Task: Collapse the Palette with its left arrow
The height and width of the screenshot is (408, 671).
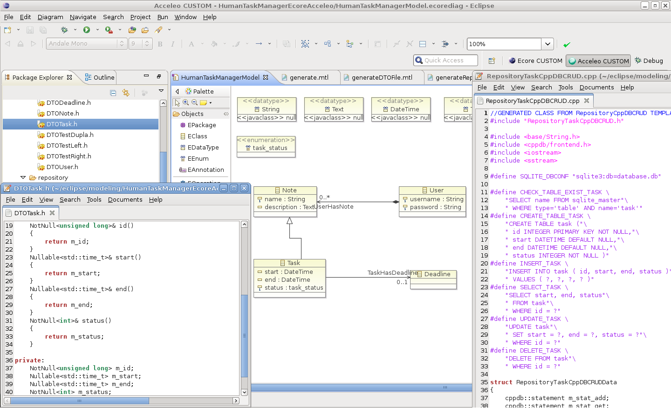Action: click(177, 91)
